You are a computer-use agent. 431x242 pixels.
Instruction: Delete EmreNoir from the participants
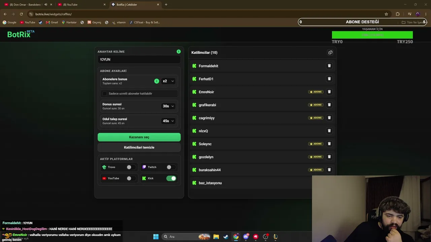[329, 92]
